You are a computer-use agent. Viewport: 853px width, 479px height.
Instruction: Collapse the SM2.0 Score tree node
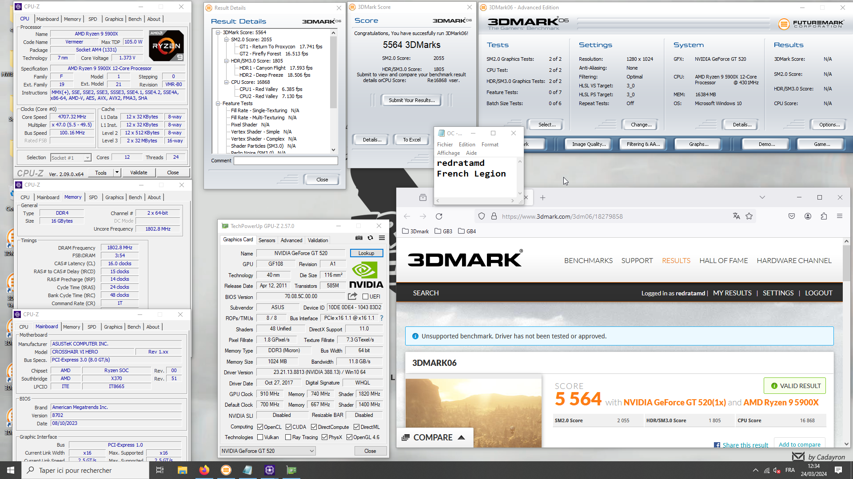tap(226, 39)
